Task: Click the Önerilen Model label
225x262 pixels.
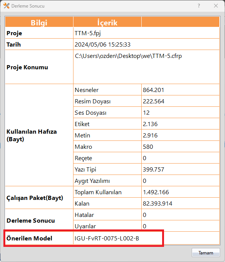Action: click(29, 238)
